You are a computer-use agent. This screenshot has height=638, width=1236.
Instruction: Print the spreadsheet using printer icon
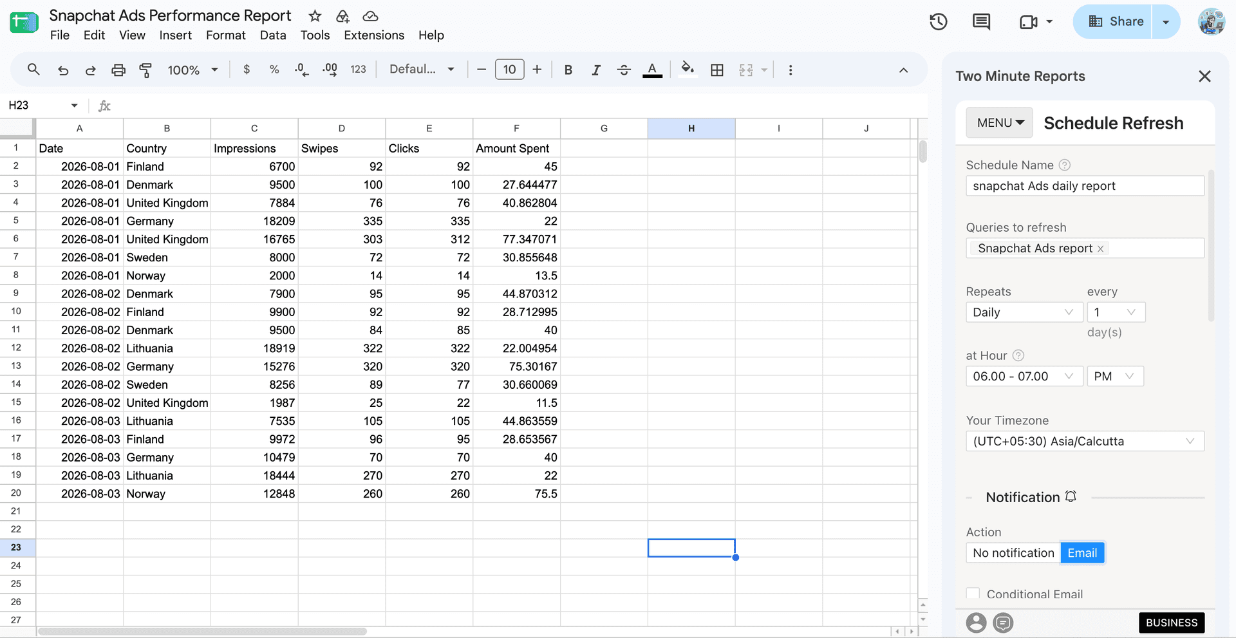coord(118,70)
